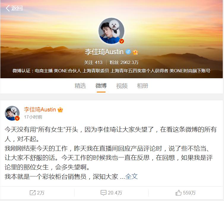Click the male gender icon beside name
Image resolution: width=224 pixels, height=201 pixels.
click(x=128, y=52)
